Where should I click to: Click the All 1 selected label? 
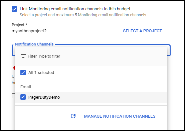[x=41, y=73]
